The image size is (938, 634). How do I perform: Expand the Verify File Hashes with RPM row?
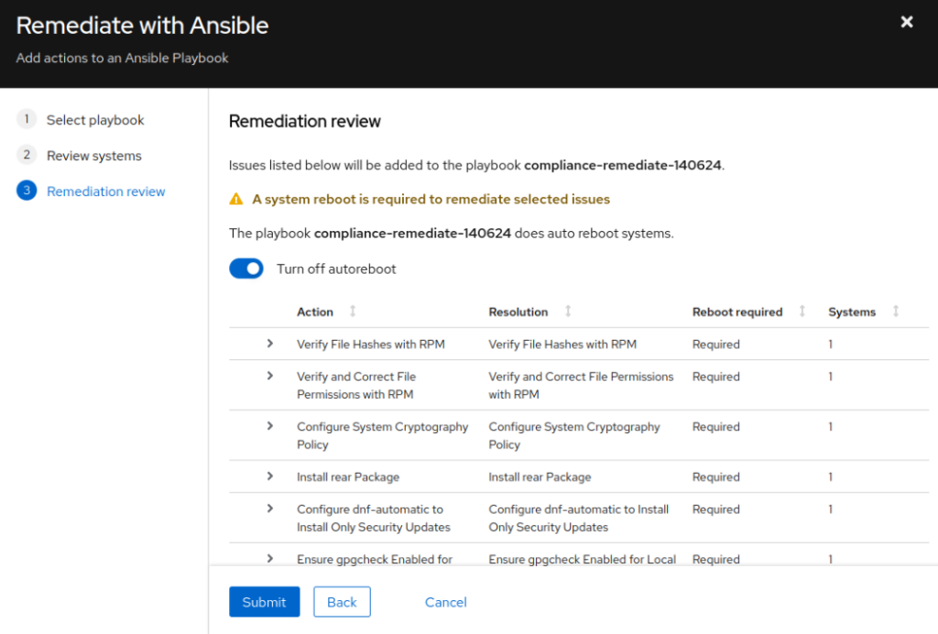click(270, 344)
